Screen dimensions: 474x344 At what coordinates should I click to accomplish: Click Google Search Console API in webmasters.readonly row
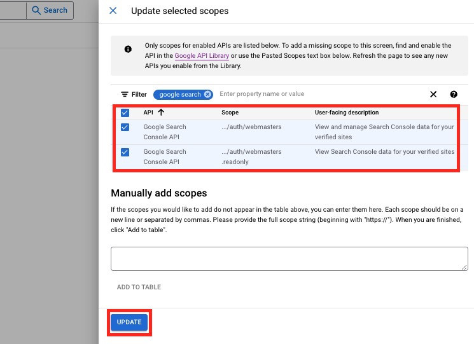(x=165, y=156)
